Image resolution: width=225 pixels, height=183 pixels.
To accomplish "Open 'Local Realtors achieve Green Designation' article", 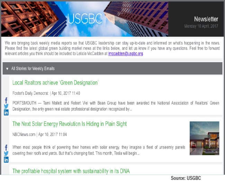I will 55,83.
